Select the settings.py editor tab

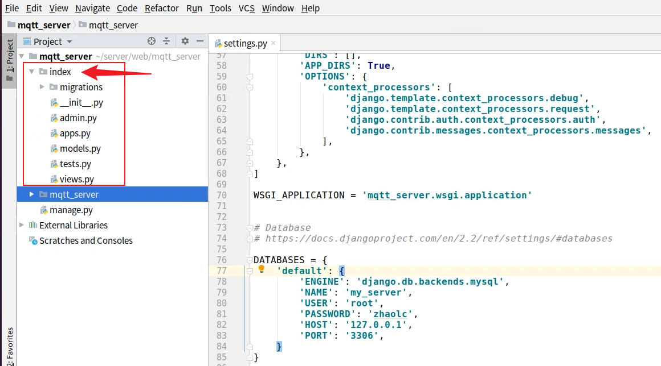(246, 43)
